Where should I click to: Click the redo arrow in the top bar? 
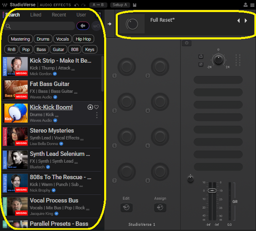(x=83, y=5)
